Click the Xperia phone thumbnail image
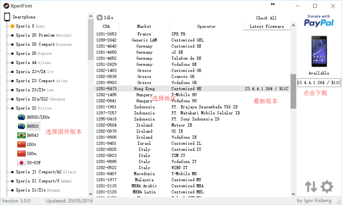Screen dimensions: 342x205 (x=319, y=51)
